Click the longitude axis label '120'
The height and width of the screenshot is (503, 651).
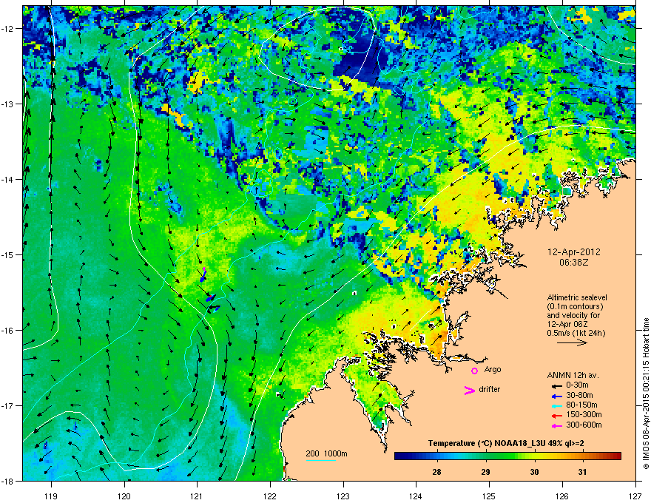click(x=124, y=496)
